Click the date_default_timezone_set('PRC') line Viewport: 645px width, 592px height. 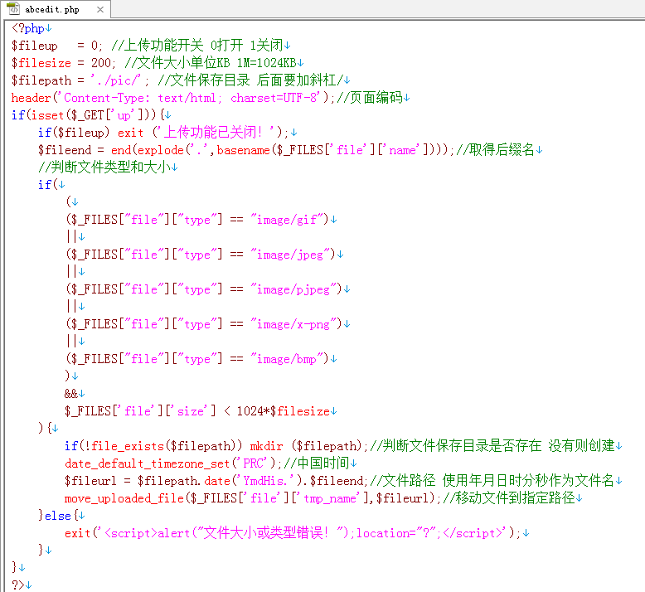coord(211,463)
